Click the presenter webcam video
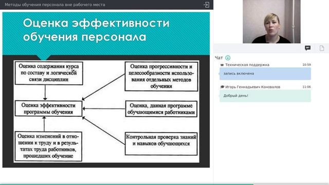The width and height of the screenshot is (329, 185). (271, 22)
